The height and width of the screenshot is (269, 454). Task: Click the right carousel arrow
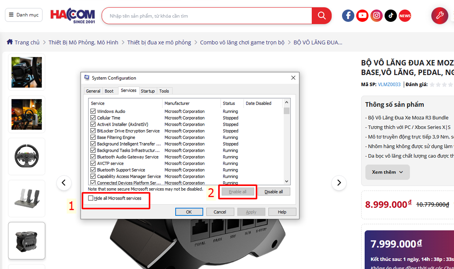pyautogui.click(x=339, y=183)
